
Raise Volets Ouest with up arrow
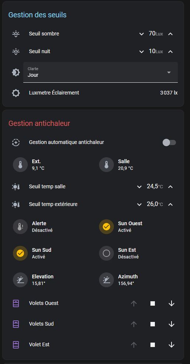coord(134,303)
